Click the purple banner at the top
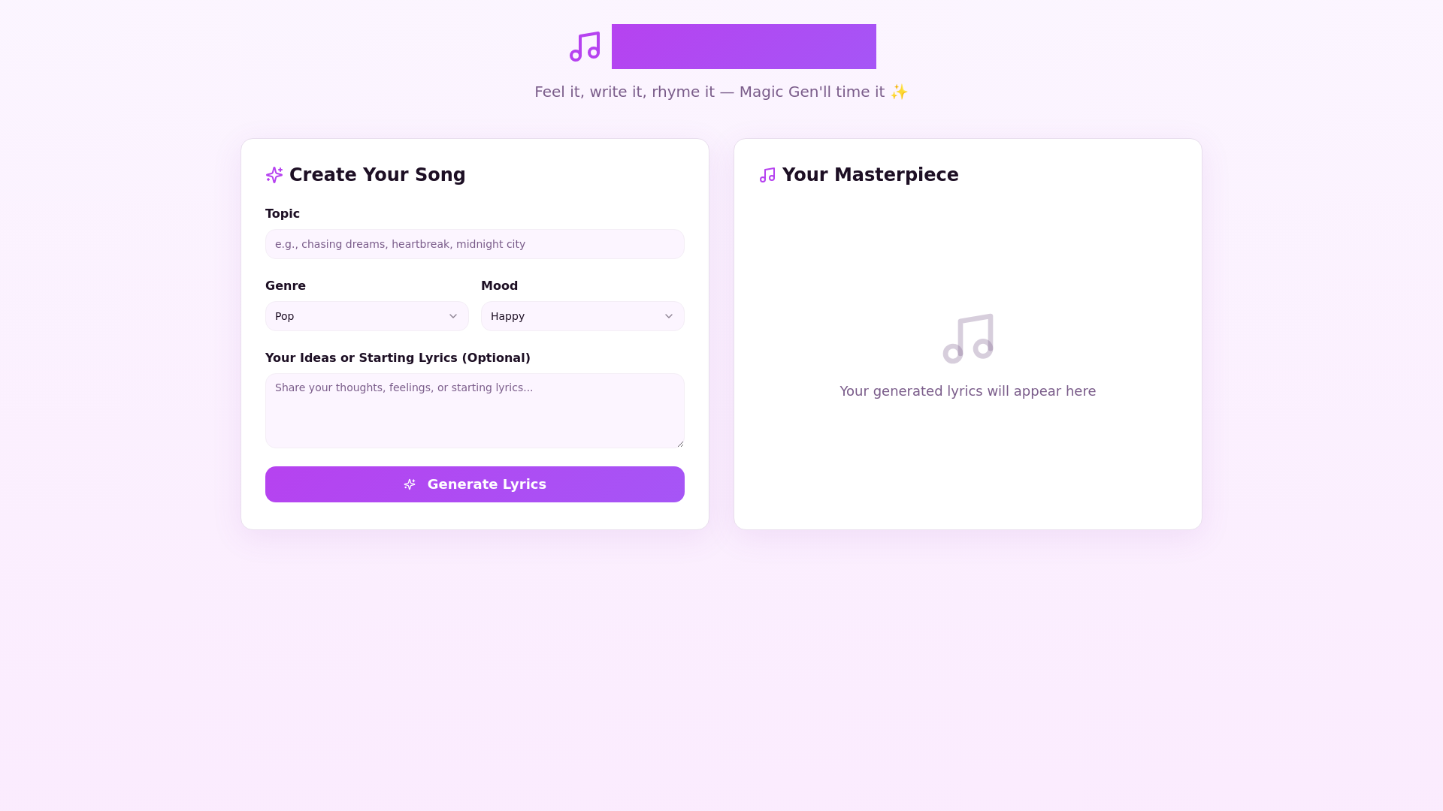 pyautogui.click(x=744, y=46)
